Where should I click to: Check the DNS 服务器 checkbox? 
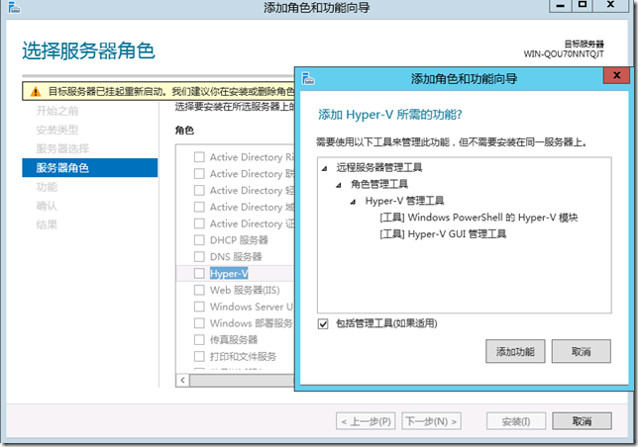pyautogui.click(x=199, y=257)
